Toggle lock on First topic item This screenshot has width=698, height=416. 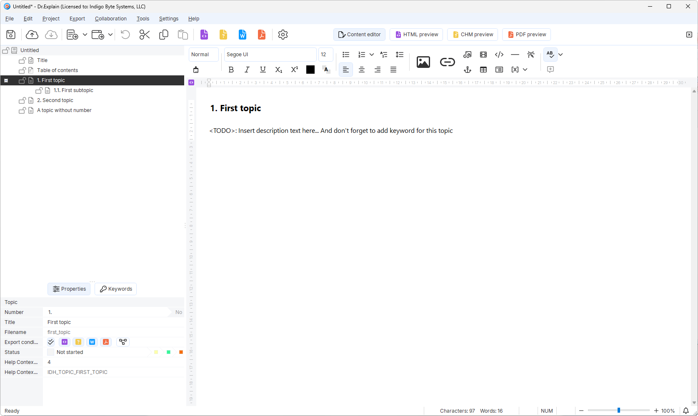coord(23,80)
